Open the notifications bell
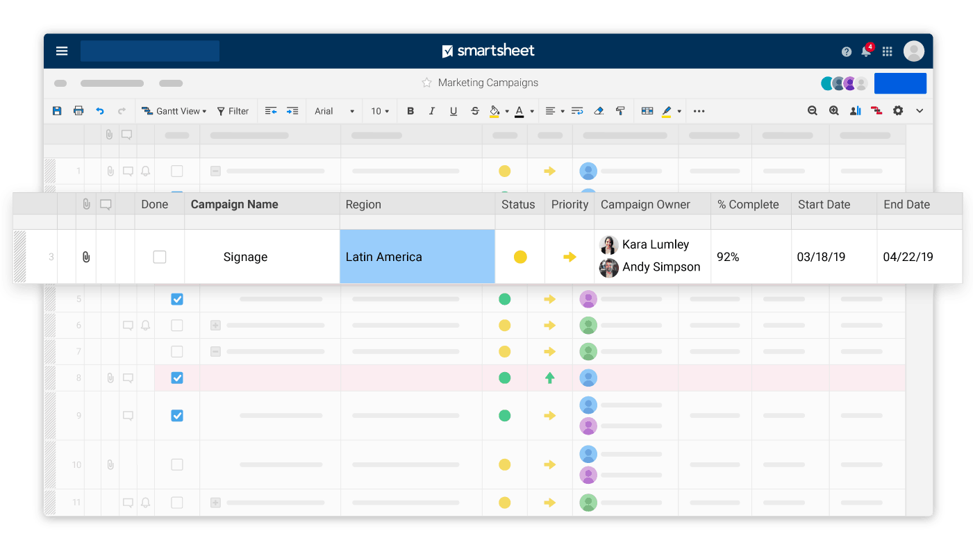 pyautogui.click(x=866, y=51)
